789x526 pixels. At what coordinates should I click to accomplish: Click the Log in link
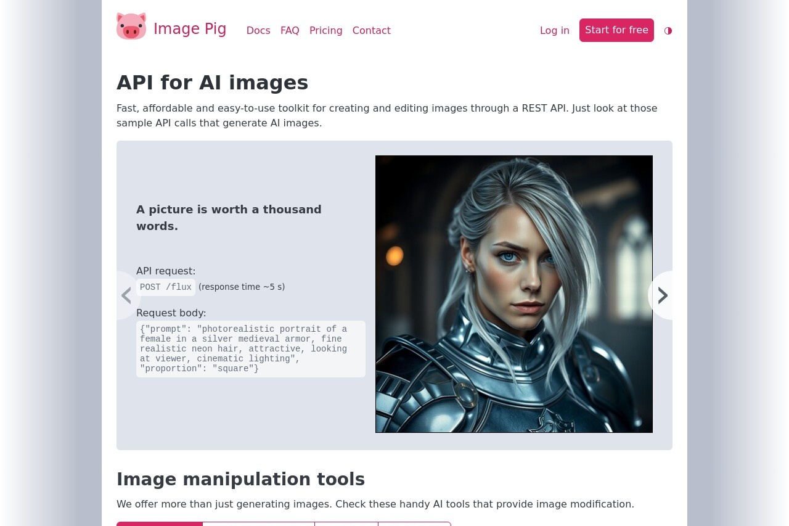(x=555, y=31)
